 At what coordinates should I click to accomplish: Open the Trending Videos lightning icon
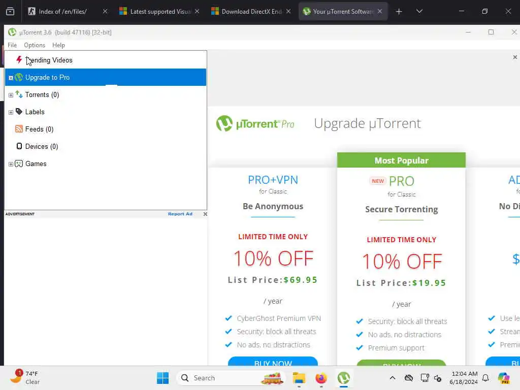[19, 60]
